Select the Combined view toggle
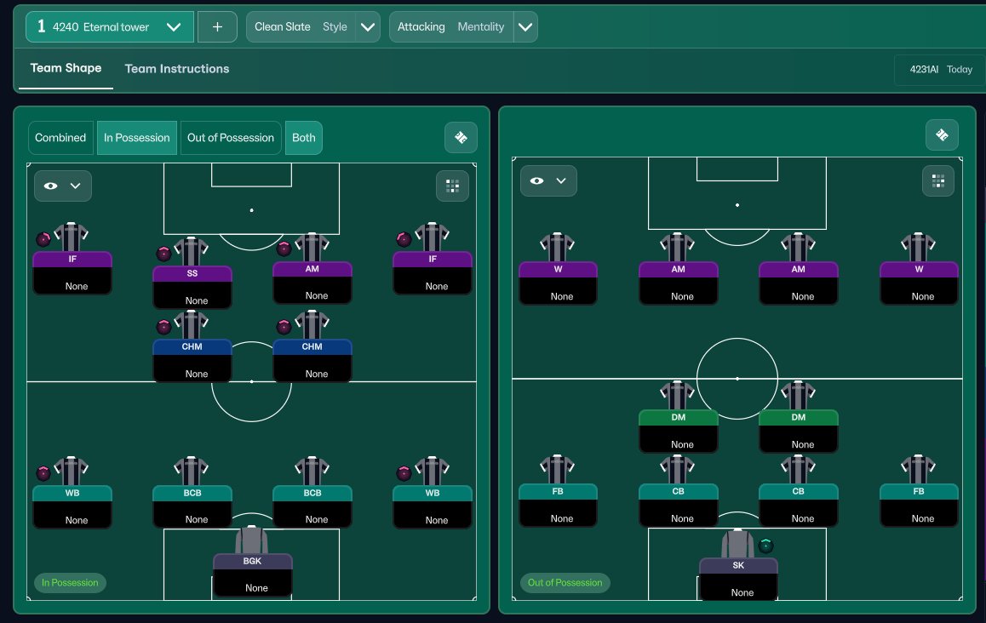This screenshot has width=986, height=623. coord(60,138)
